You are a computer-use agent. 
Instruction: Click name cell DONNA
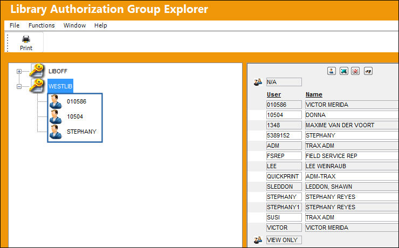[352, 115]
